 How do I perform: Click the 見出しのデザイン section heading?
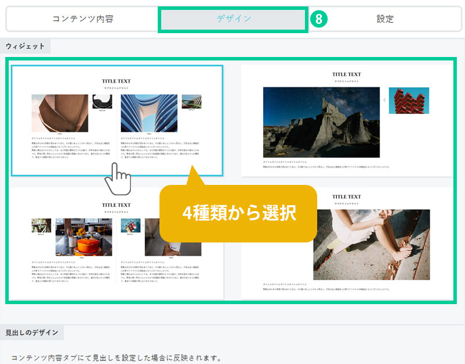pos(32,333)
